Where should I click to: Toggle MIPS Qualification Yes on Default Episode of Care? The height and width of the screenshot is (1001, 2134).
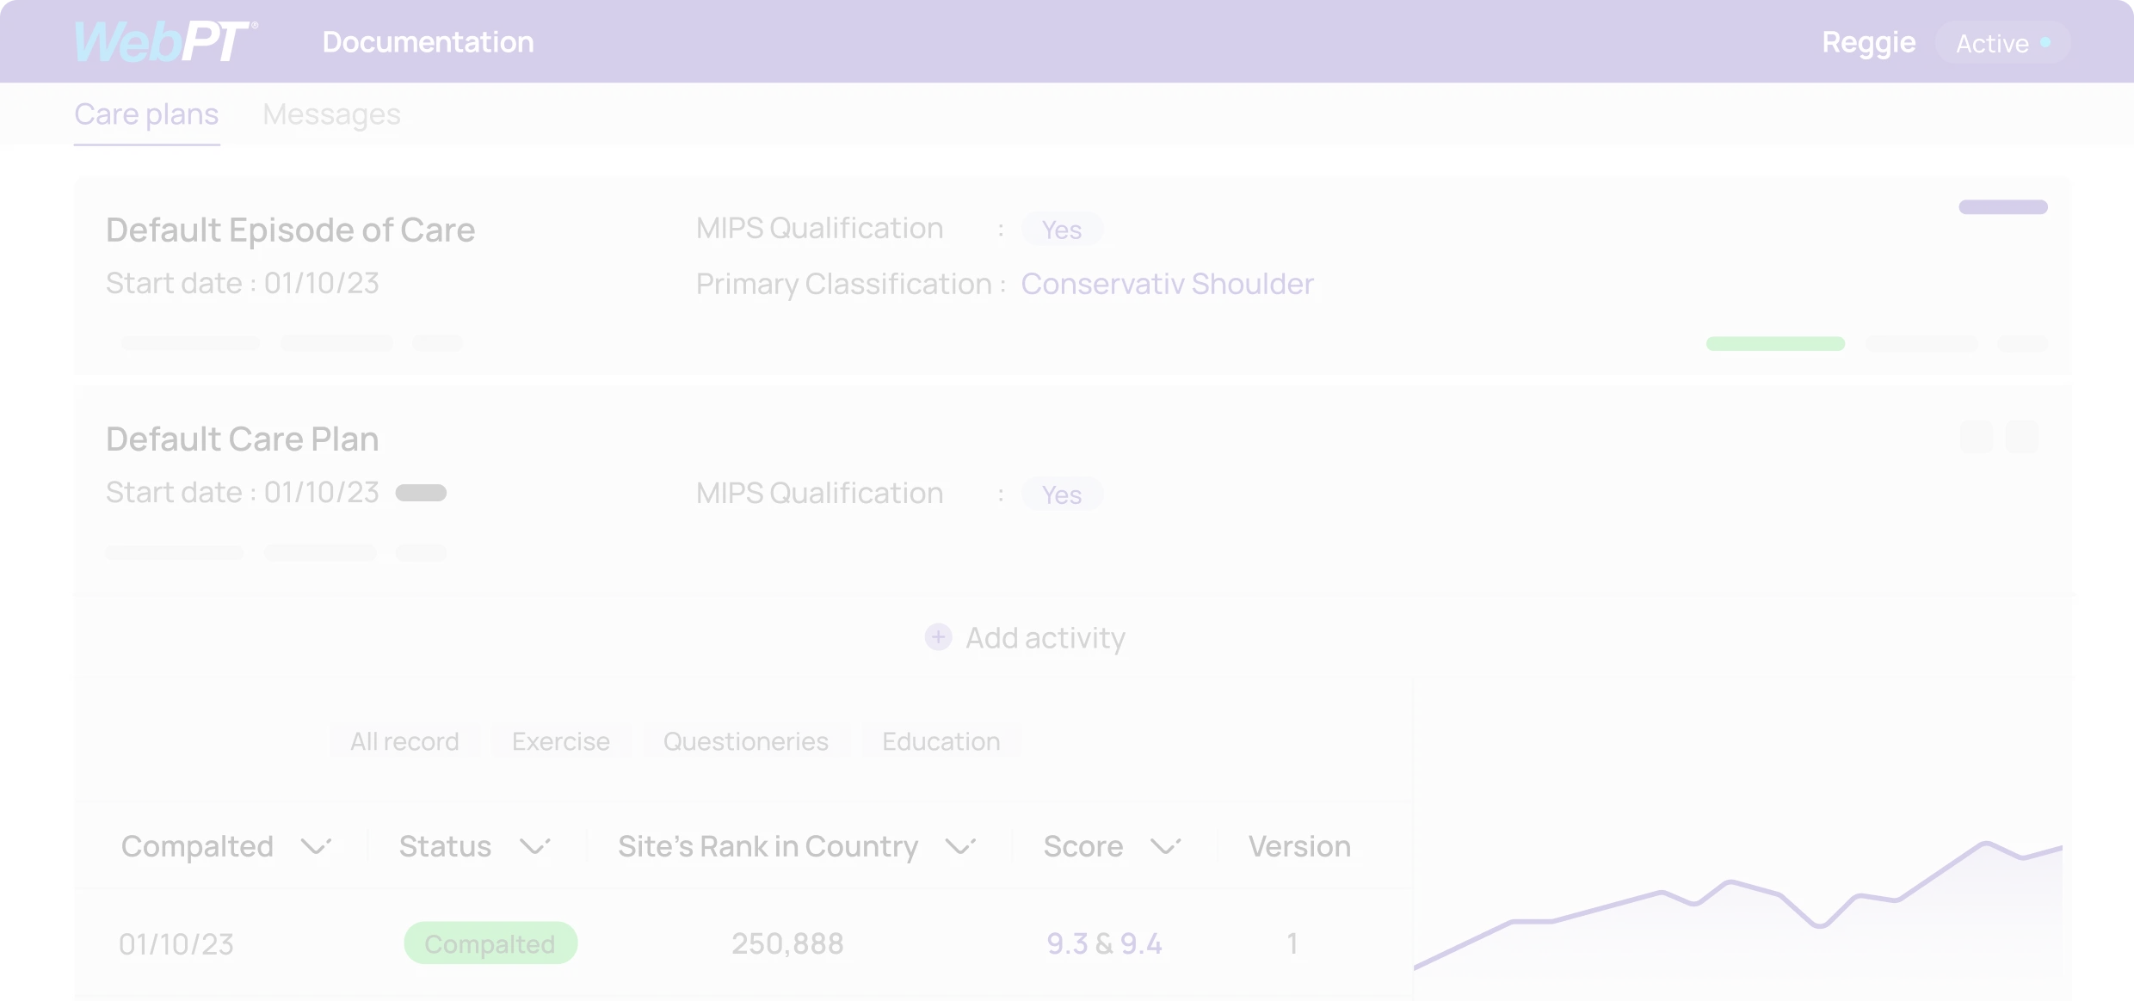pyautogui.click(x=1063, y=229)
